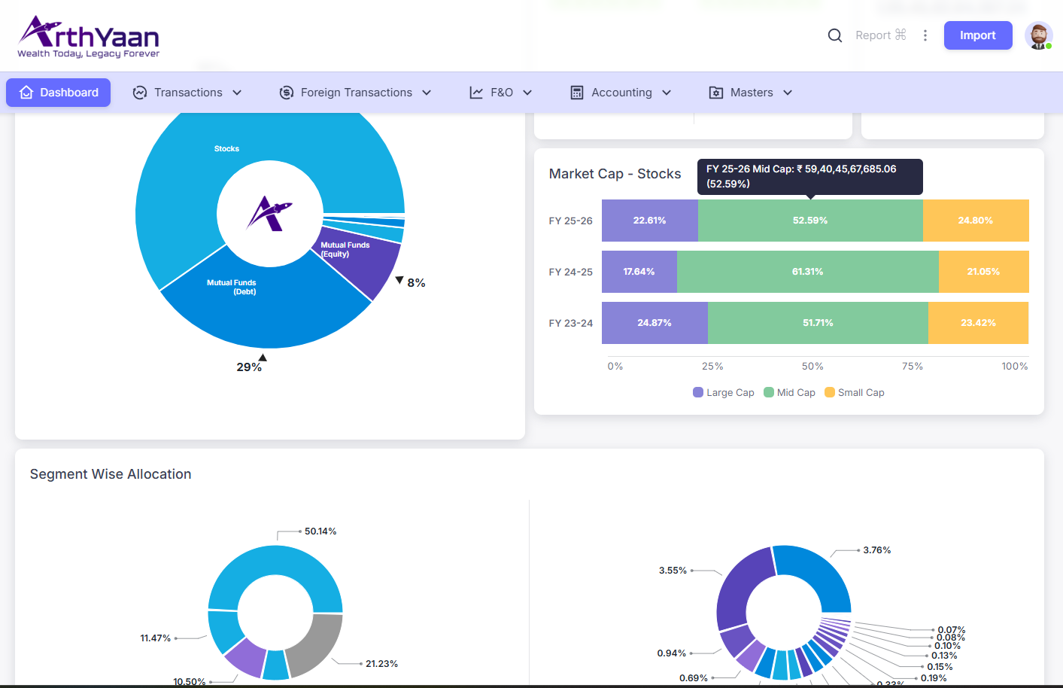Click the Masters folder icon
The image size is (1063, 688).
(716, 93)
